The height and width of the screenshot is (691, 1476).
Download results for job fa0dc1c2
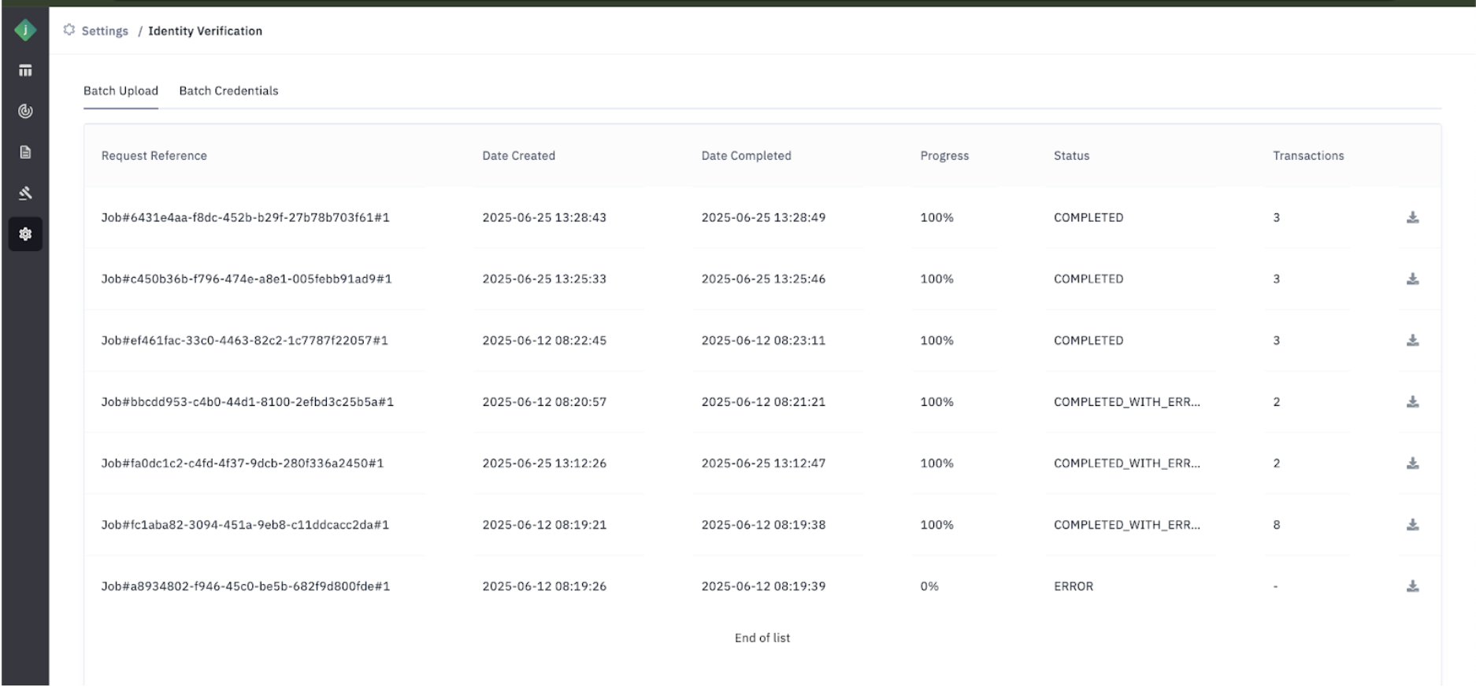(x=1412, y=463)
